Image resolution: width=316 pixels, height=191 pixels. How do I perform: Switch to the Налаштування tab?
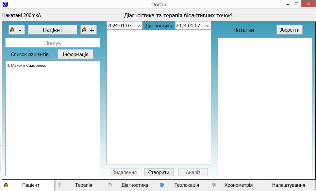(x=288, y=185)
